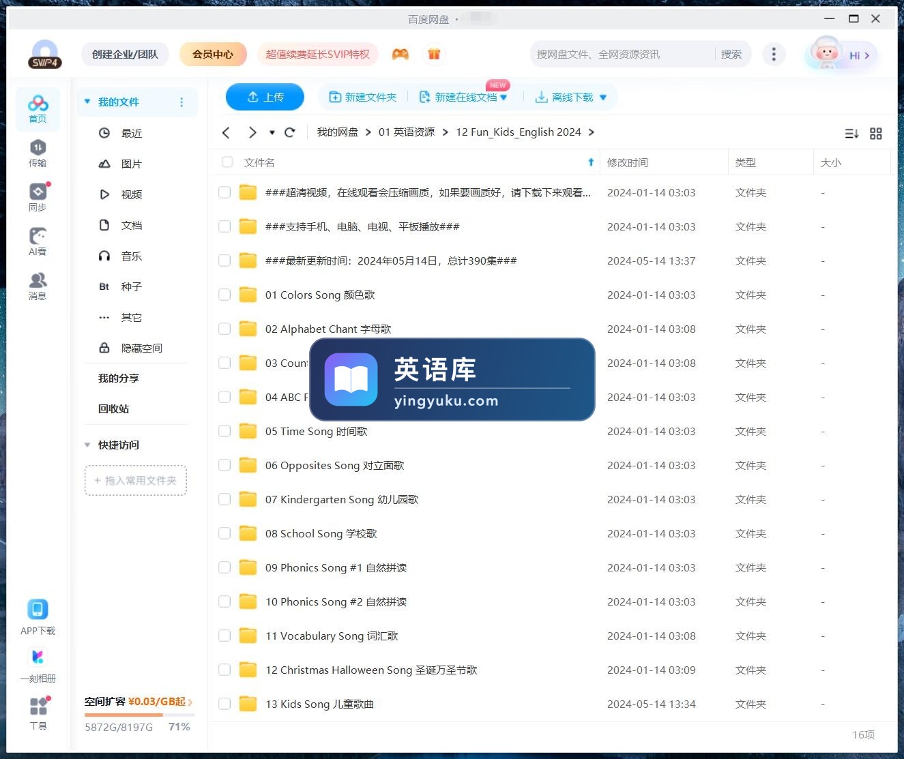
Task: Click the game controller icon in header
Action: pyautogui.click(x=400, y=54)
